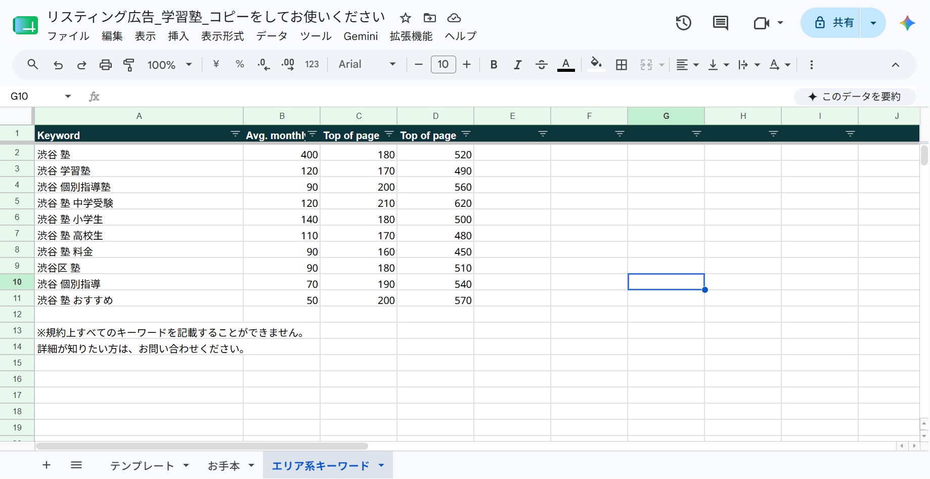Image resolution: width=930 pixels, height=479 pixels.
Task: Toggle the column G header filter
Action: [696, 134]
